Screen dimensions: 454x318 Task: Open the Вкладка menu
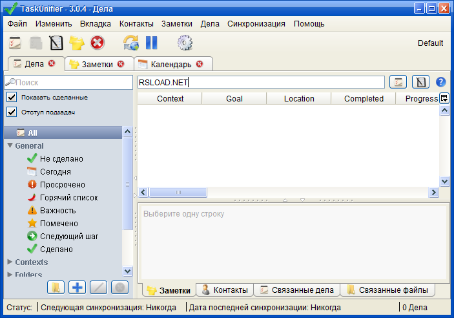pos(96,24)
